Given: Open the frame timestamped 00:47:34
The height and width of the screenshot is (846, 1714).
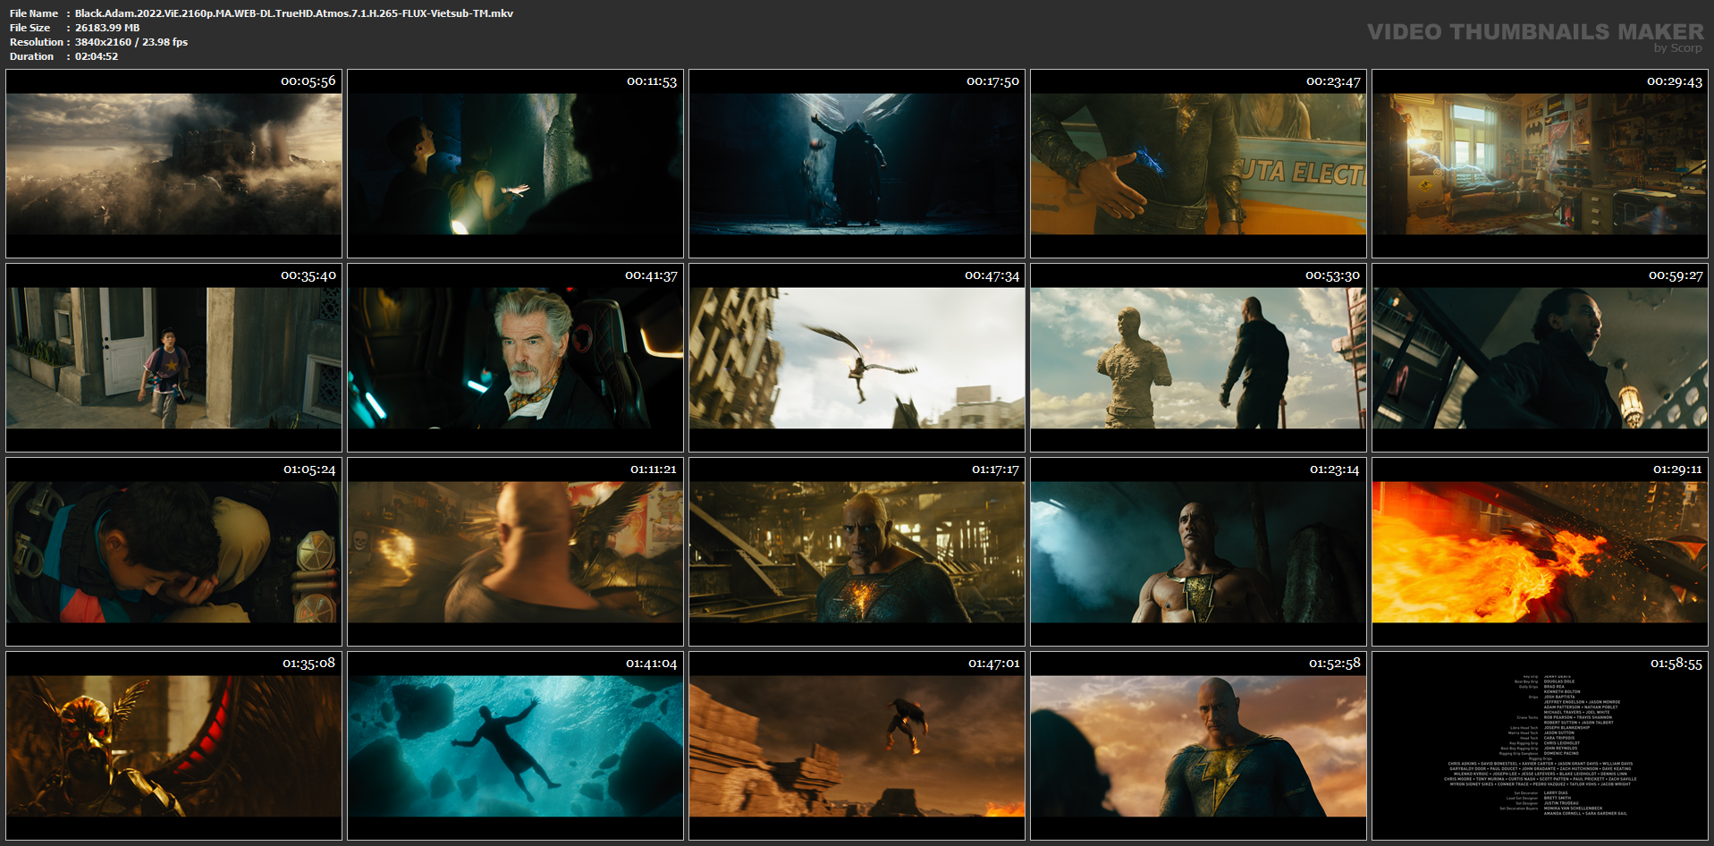Looking at the screenshot, I should [x=857, y=358].
